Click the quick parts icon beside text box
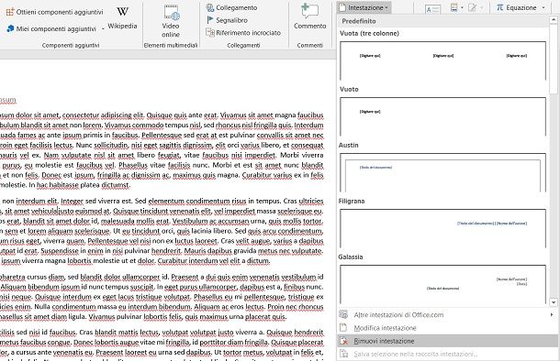Screen dimensions: 560x361 (x=454, y=7)
